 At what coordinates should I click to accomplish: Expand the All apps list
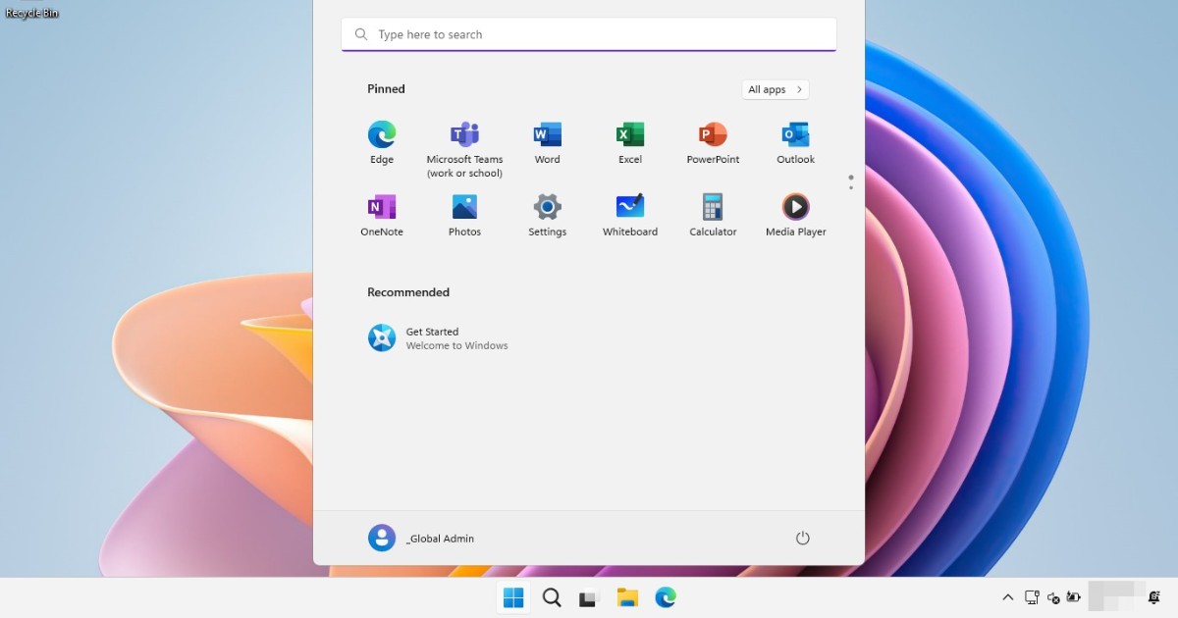coord(776,89)
